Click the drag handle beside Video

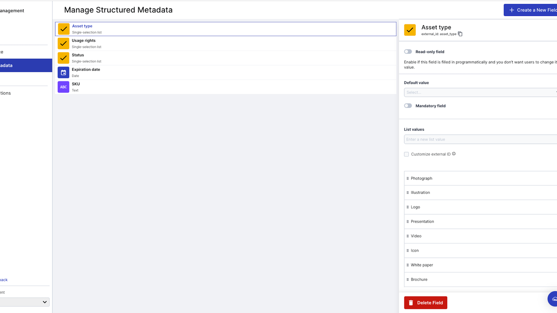click(408, 236)
